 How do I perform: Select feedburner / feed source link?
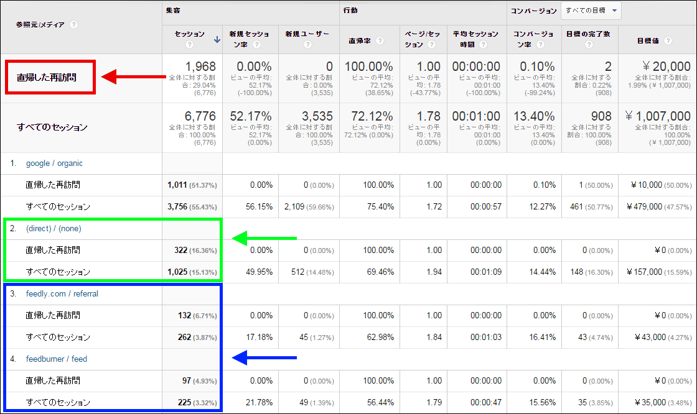57,359
